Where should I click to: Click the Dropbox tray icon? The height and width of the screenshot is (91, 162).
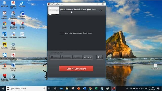pos(137,89)
